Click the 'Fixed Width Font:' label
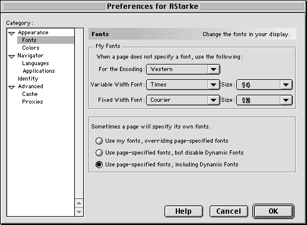 point(121,100)
